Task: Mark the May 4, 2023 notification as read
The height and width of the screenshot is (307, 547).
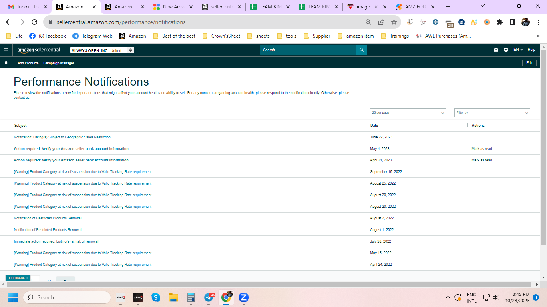Action: 482,149
